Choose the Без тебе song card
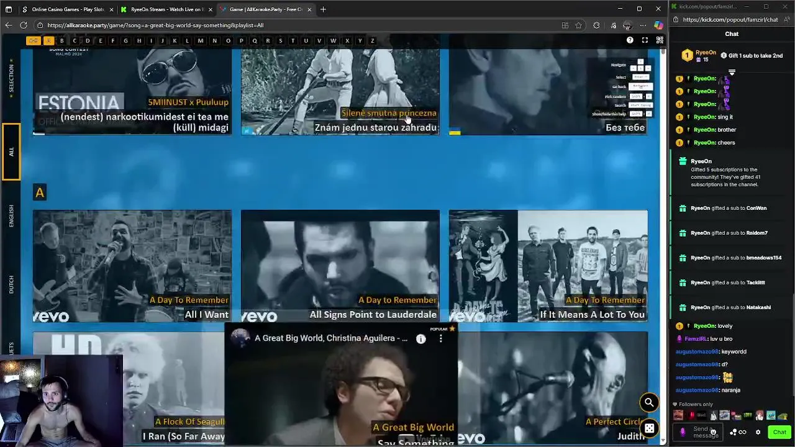 pos(548,91)
